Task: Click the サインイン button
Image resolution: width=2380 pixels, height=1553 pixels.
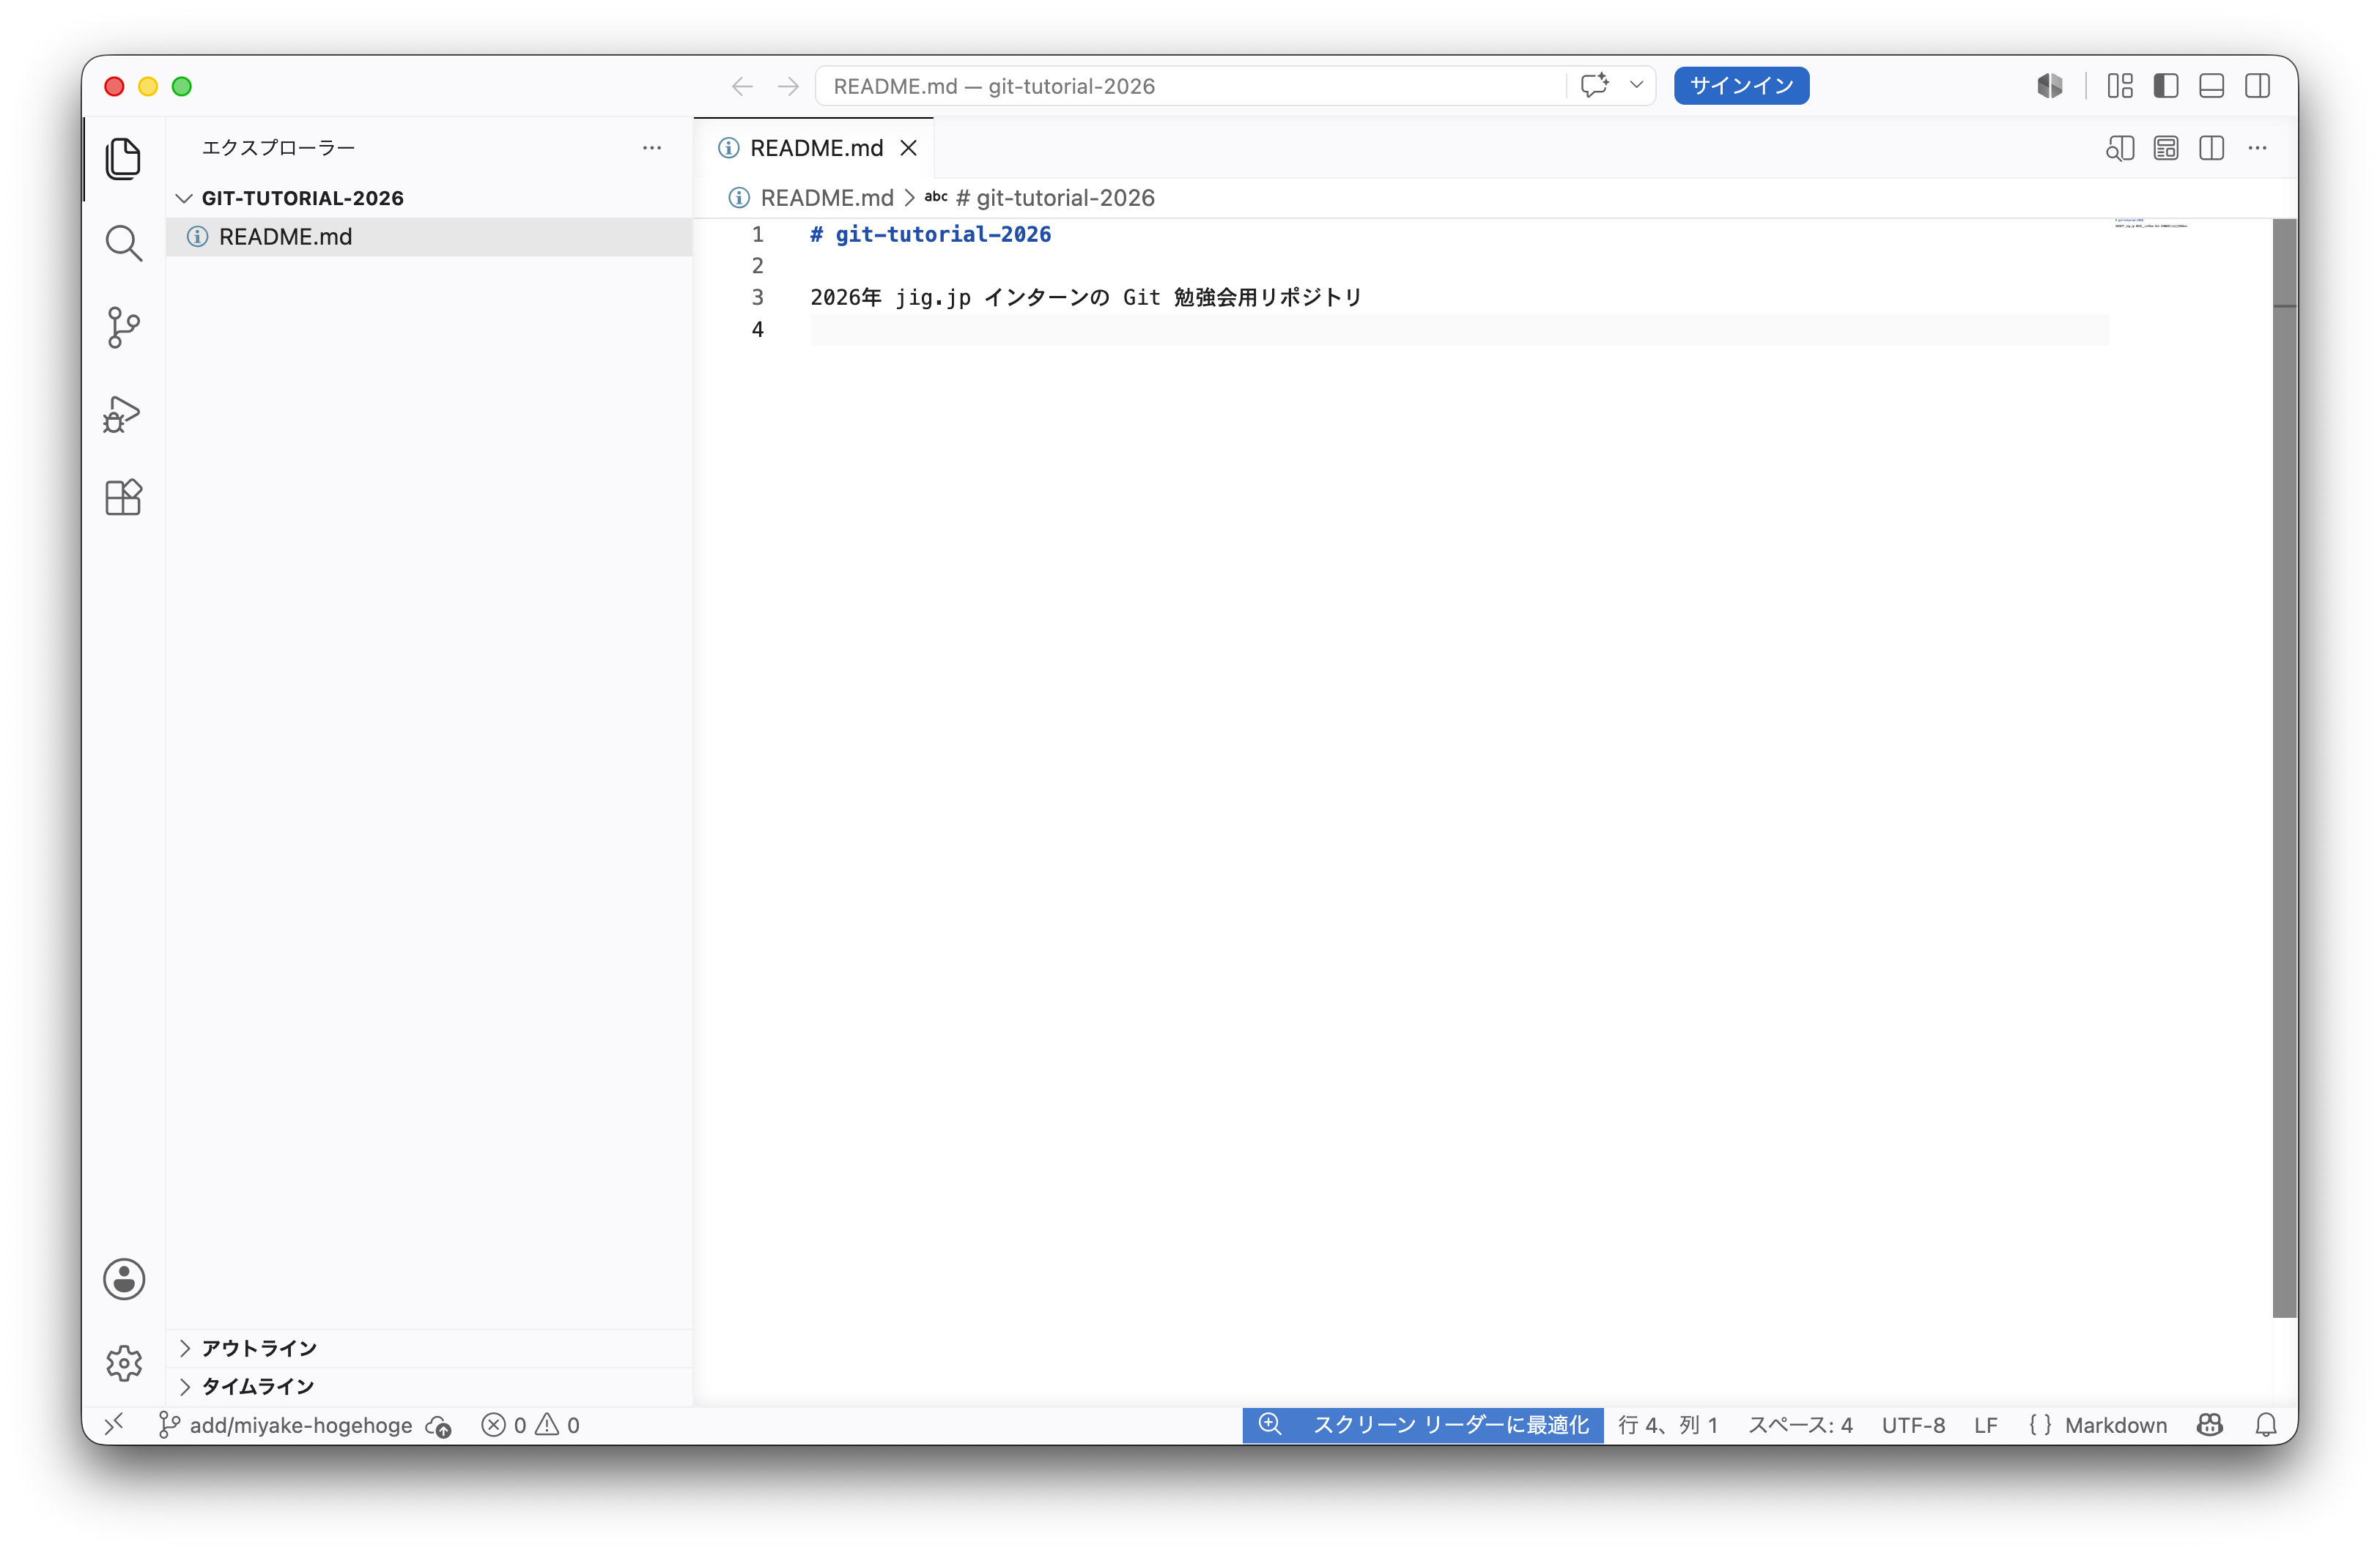Action: (1741, 86)
